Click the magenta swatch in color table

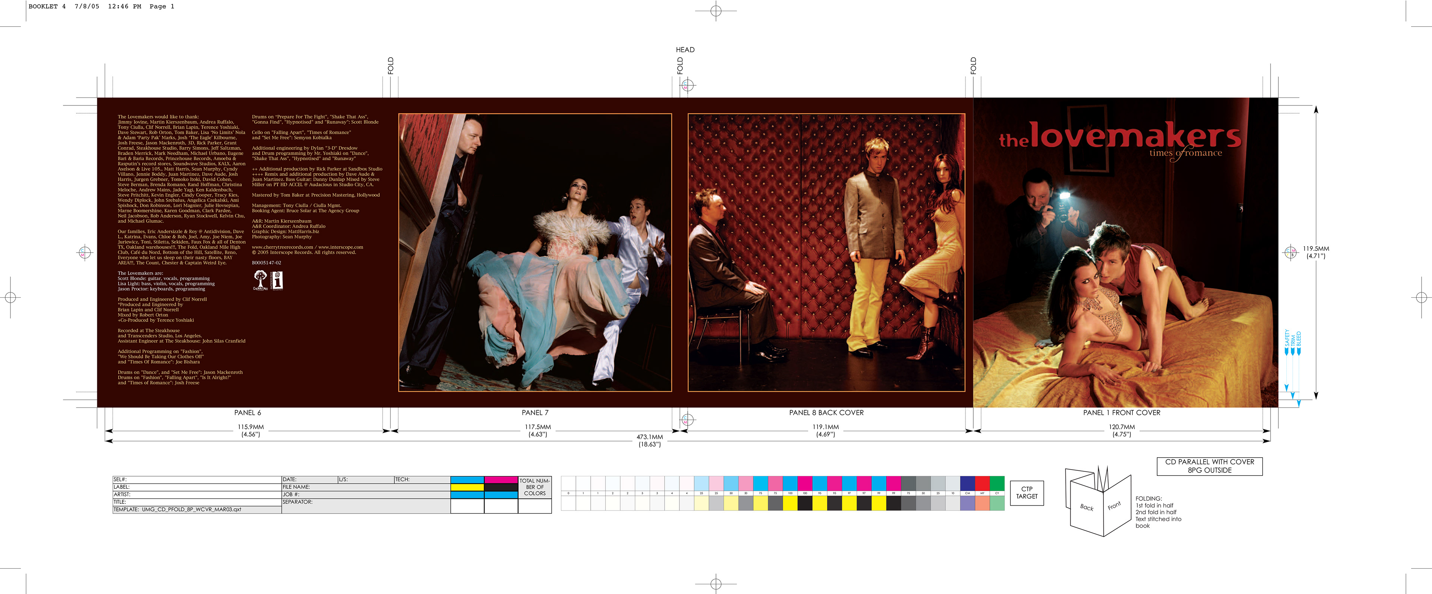501,480
